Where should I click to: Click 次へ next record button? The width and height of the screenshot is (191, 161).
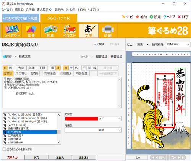click(175, 158)
